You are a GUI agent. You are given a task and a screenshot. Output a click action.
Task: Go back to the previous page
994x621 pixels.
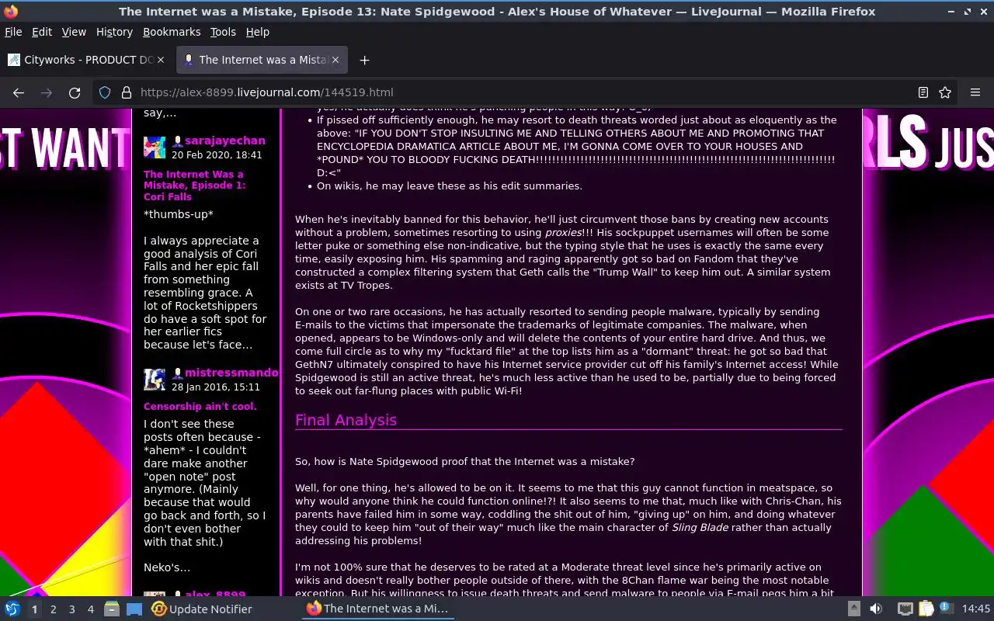pos(19,92)
